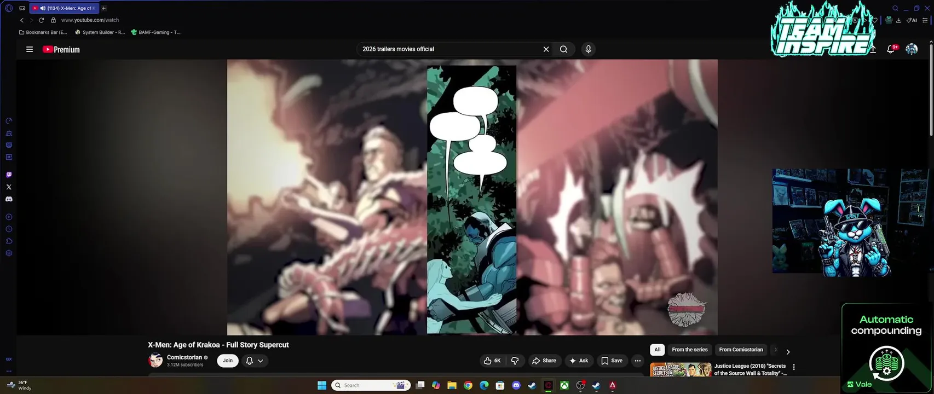This screenshot has height=394, width=934.
Task: Open Microsoft Store from the taskbar
Action: 500,385
